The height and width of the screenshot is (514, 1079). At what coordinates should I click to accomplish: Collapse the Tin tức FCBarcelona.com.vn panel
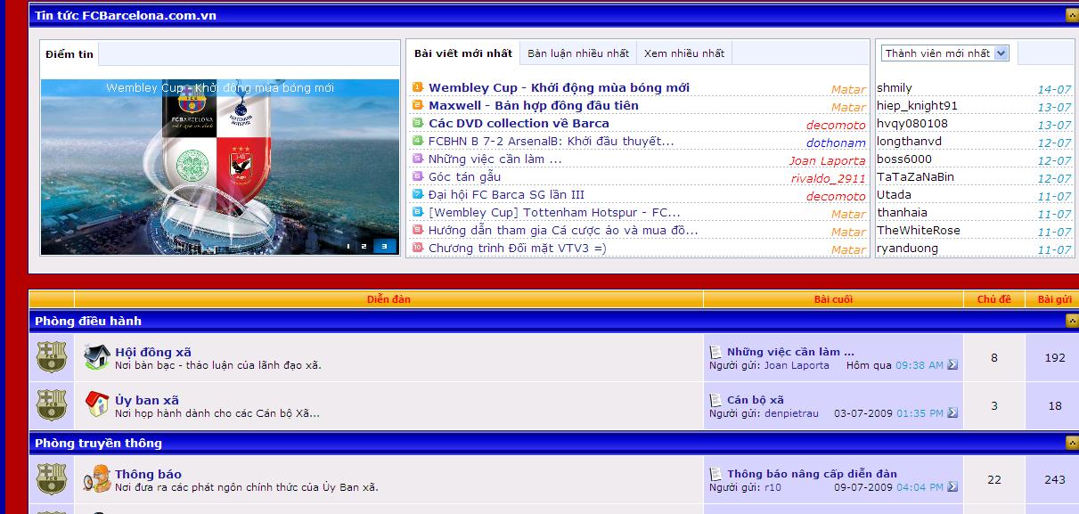coord(1071,15)
